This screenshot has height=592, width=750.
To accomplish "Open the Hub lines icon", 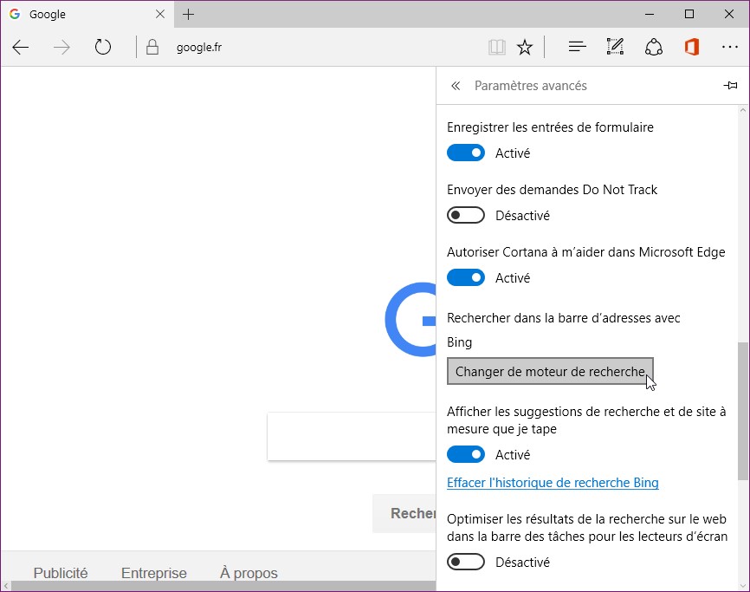I will [578, 48].
